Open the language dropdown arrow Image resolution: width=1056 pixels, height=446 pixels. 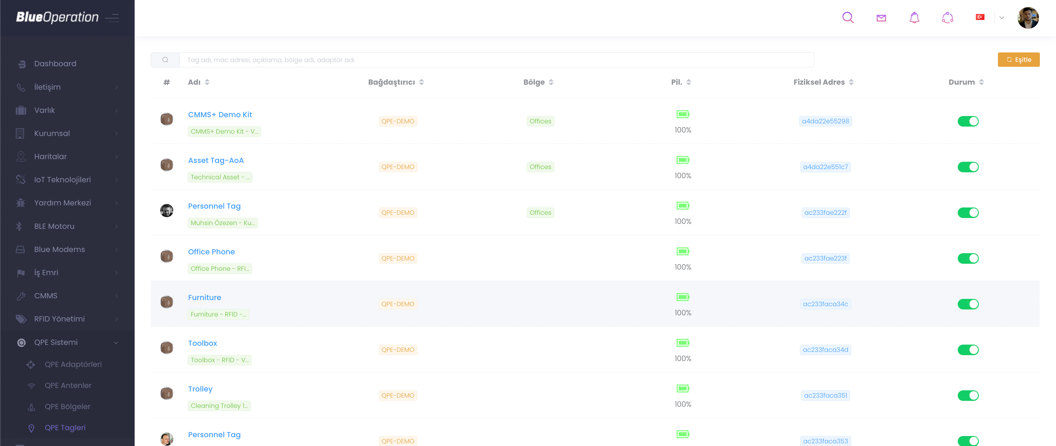click(1001, 18)
